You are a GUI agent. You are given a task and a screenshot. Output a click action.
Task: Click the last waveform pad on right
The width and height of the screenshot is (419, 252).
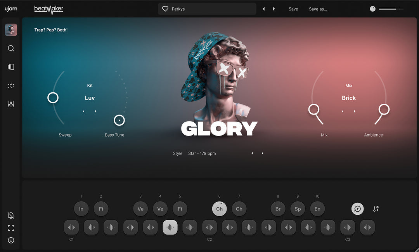[x=367, y=228]
